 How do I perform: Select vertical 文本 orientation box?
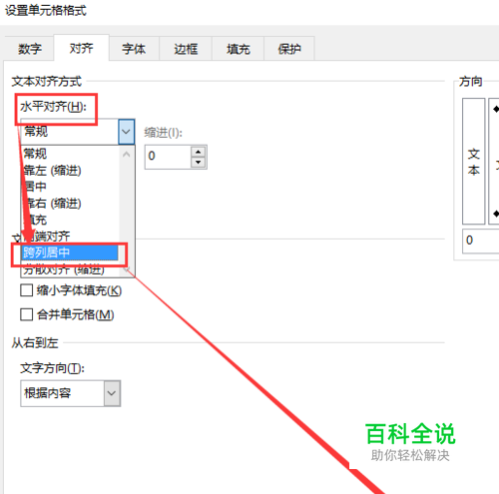[473, 162]
